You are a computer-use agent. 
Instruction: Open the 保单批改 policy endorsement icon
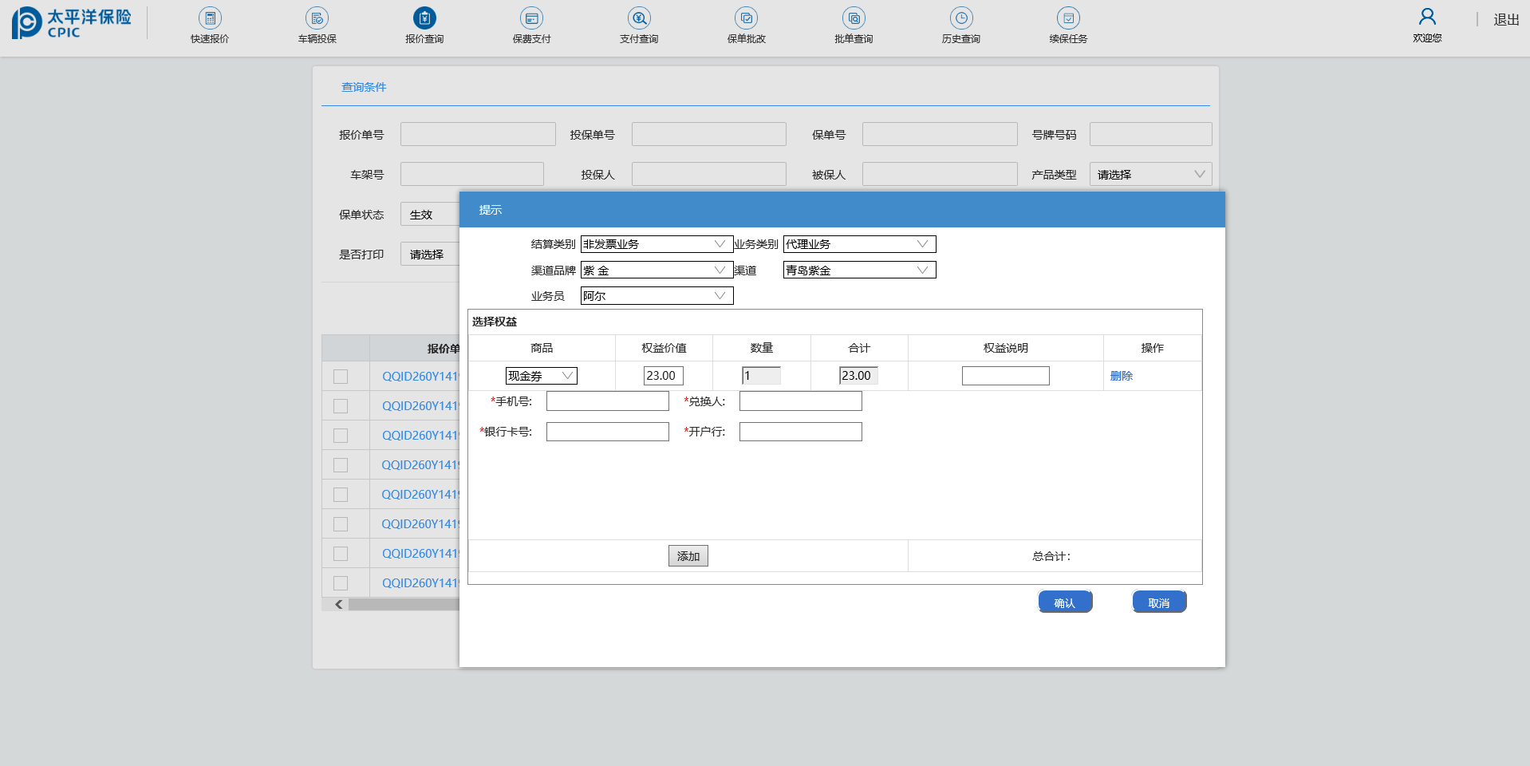click(x=746, y=18)
